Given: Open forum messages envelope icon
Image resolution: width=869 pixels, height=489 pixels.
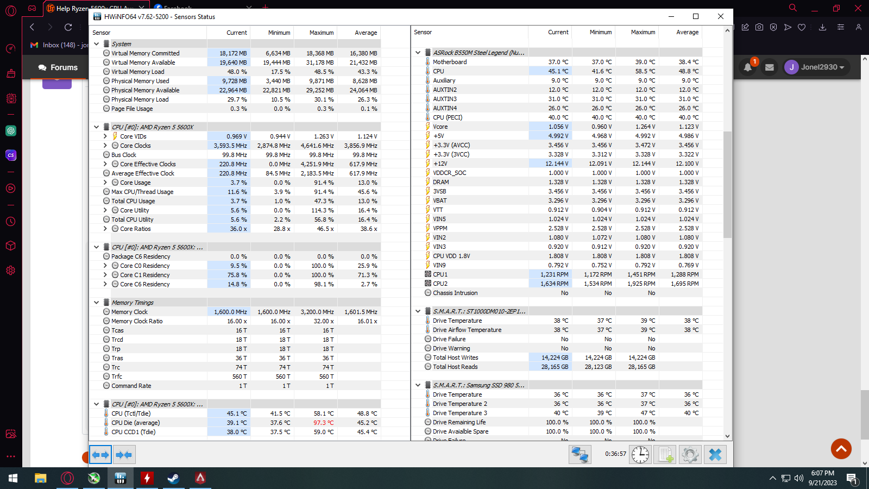Looking at the screenshot, I should [770, 67].
